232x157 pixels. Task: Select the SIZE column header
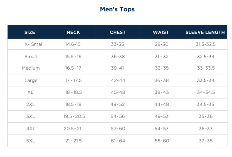pos(30,32)
